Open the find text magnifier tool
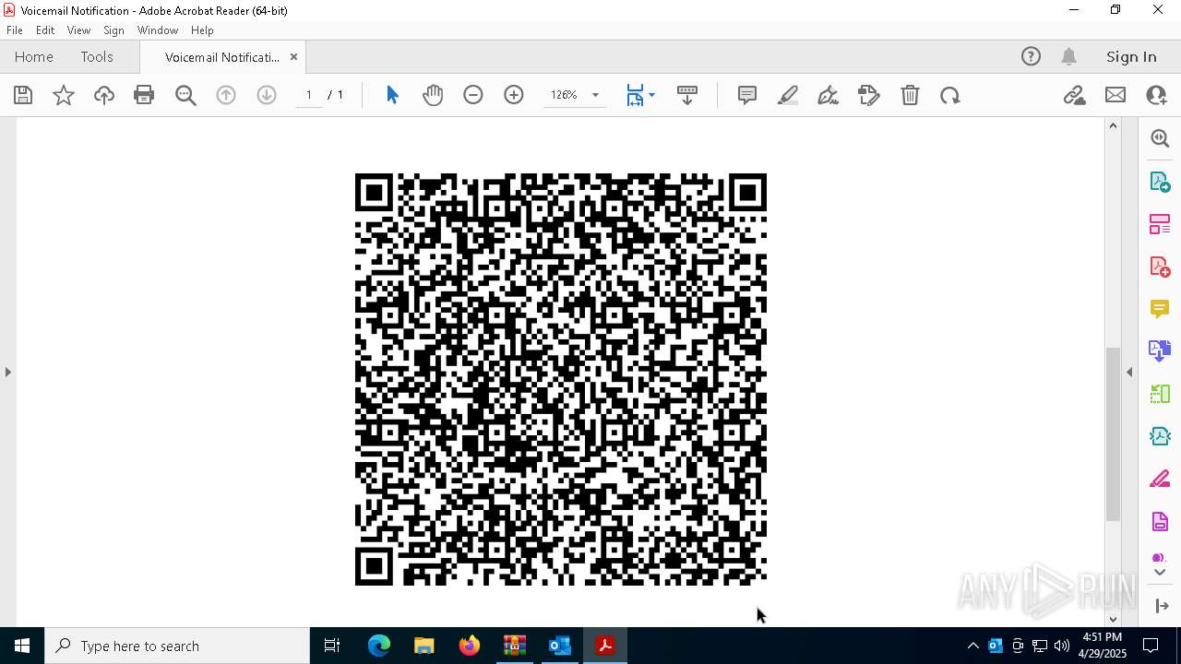This screenshot has height=664, width=1181. tap(185, 95)
